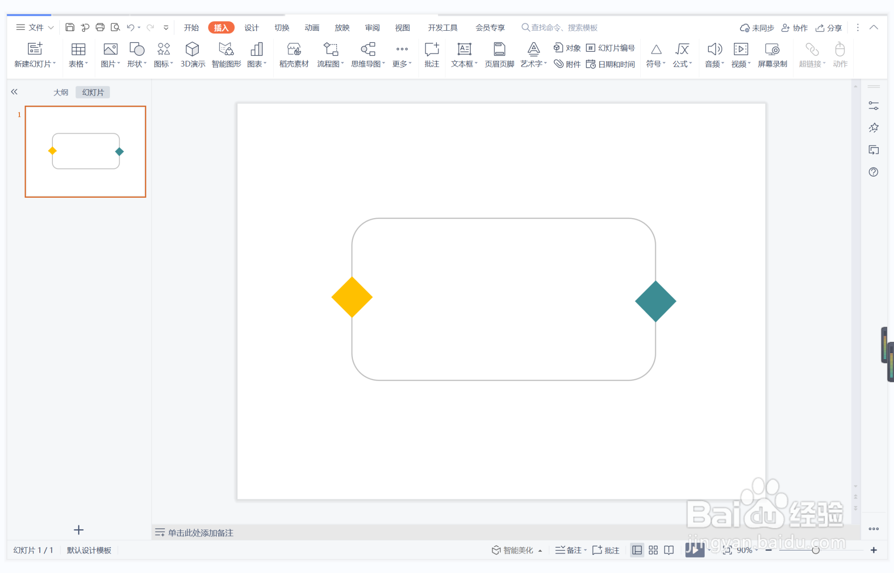Select slide 1 thumbnail

click(x=85, y=151)
